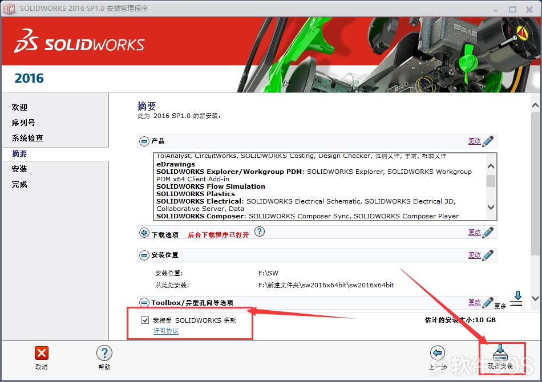Click the red Cancel X icon

(42, 353)
